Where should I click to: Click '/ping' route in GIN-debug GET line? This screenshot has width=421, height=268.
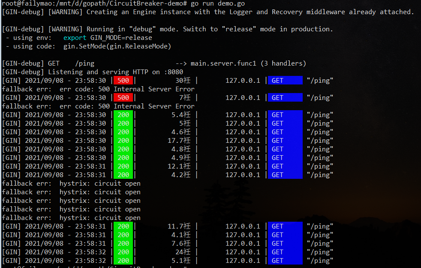[85, 63]
